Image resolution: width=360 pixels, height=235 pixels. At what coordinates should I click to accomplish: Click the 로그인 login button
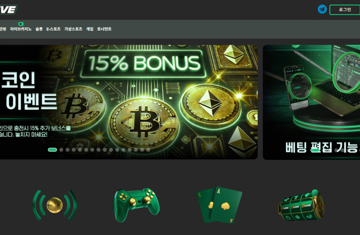[345, 9]
